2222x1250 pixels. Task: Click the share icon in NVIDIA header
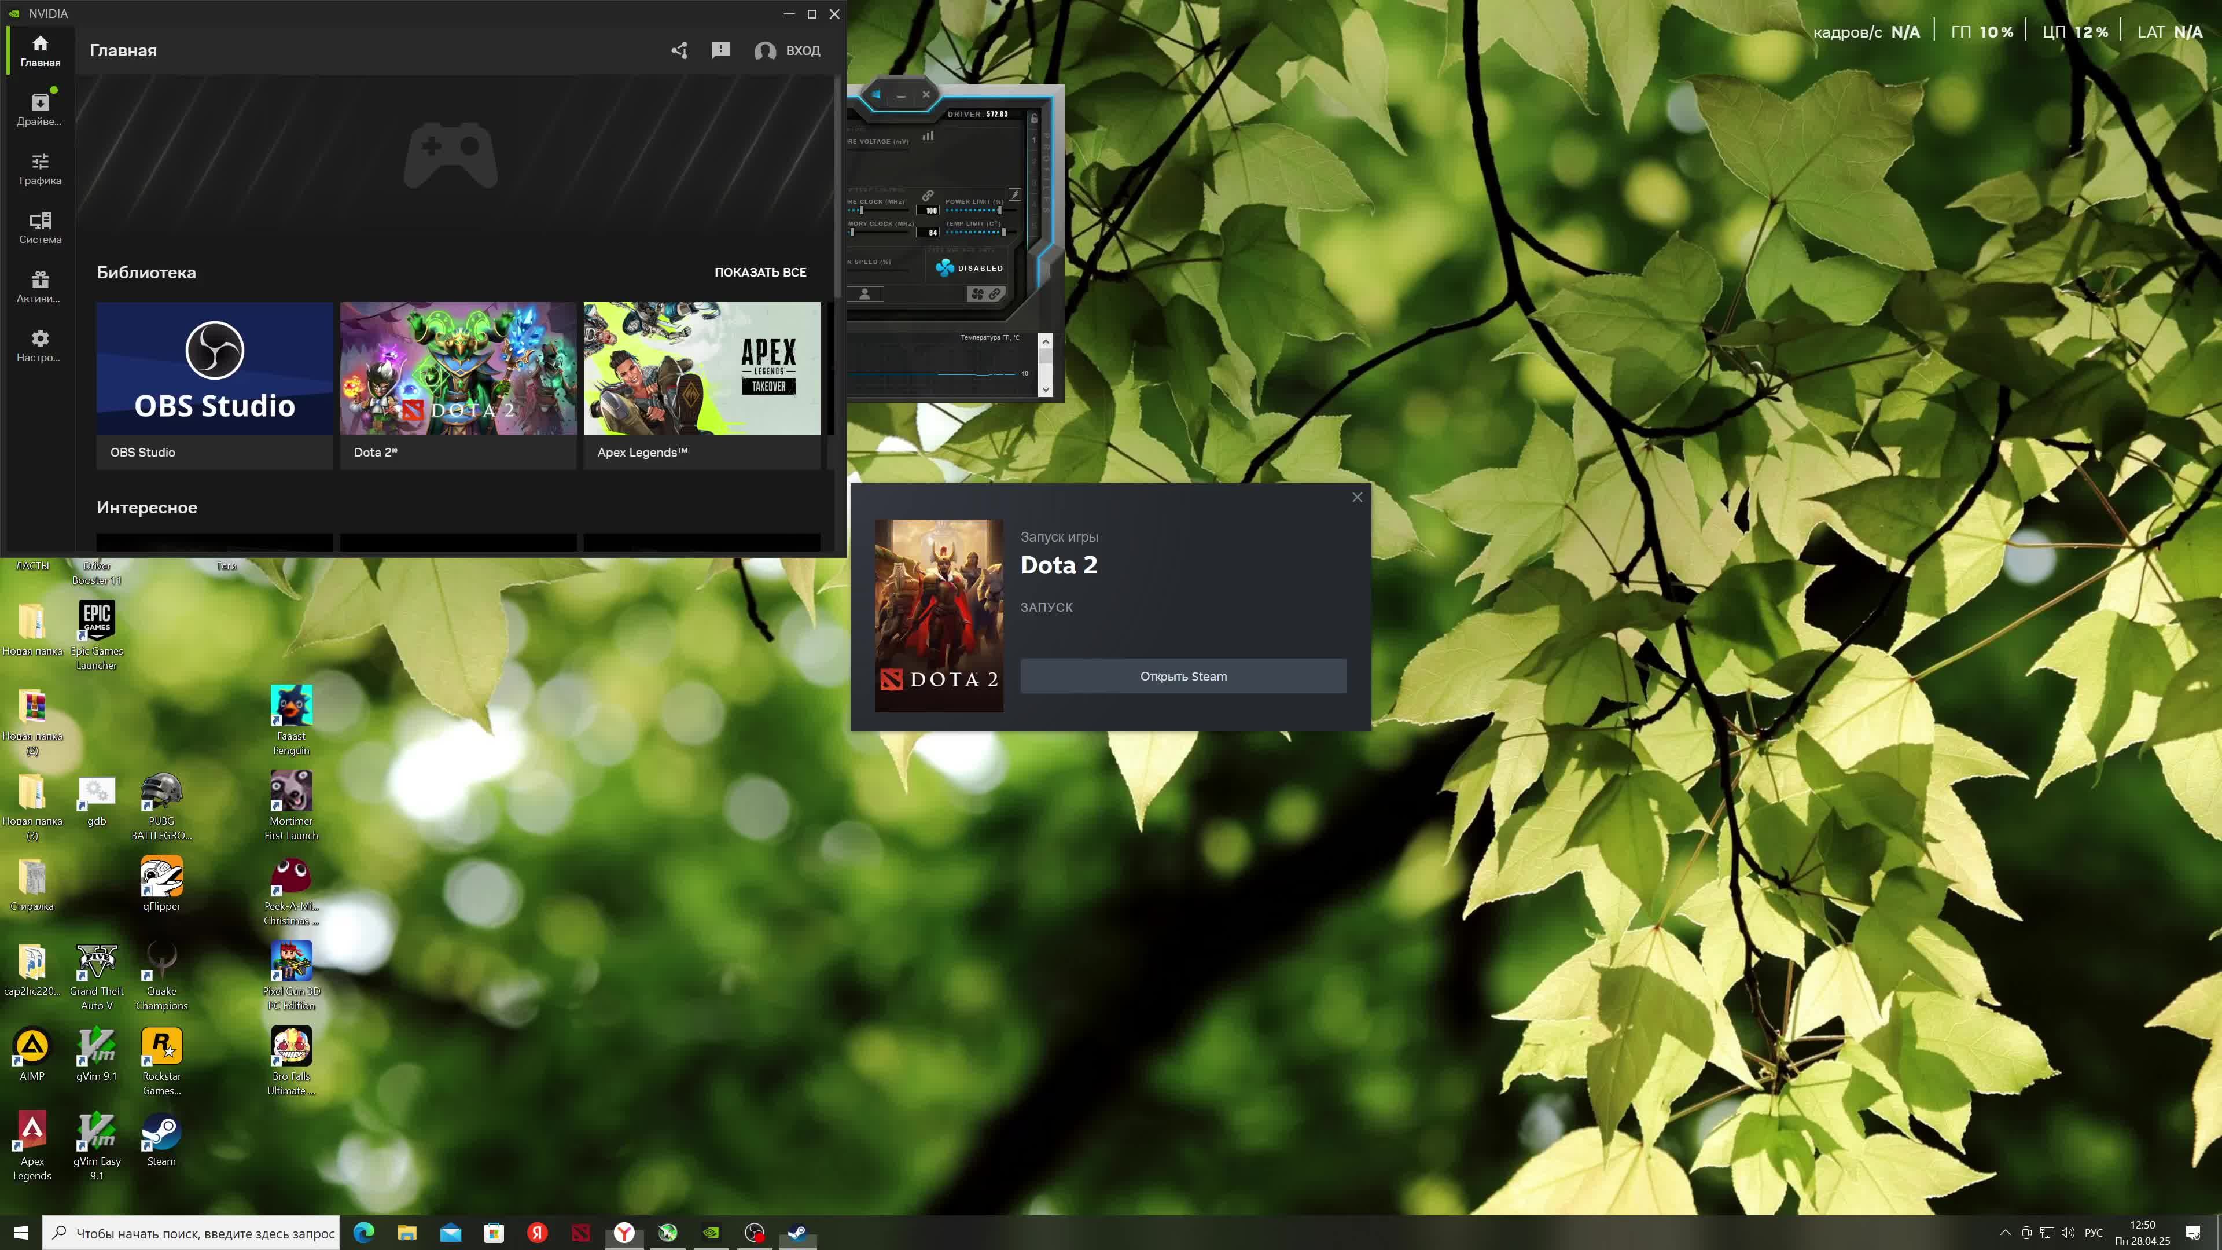point(680,50)
